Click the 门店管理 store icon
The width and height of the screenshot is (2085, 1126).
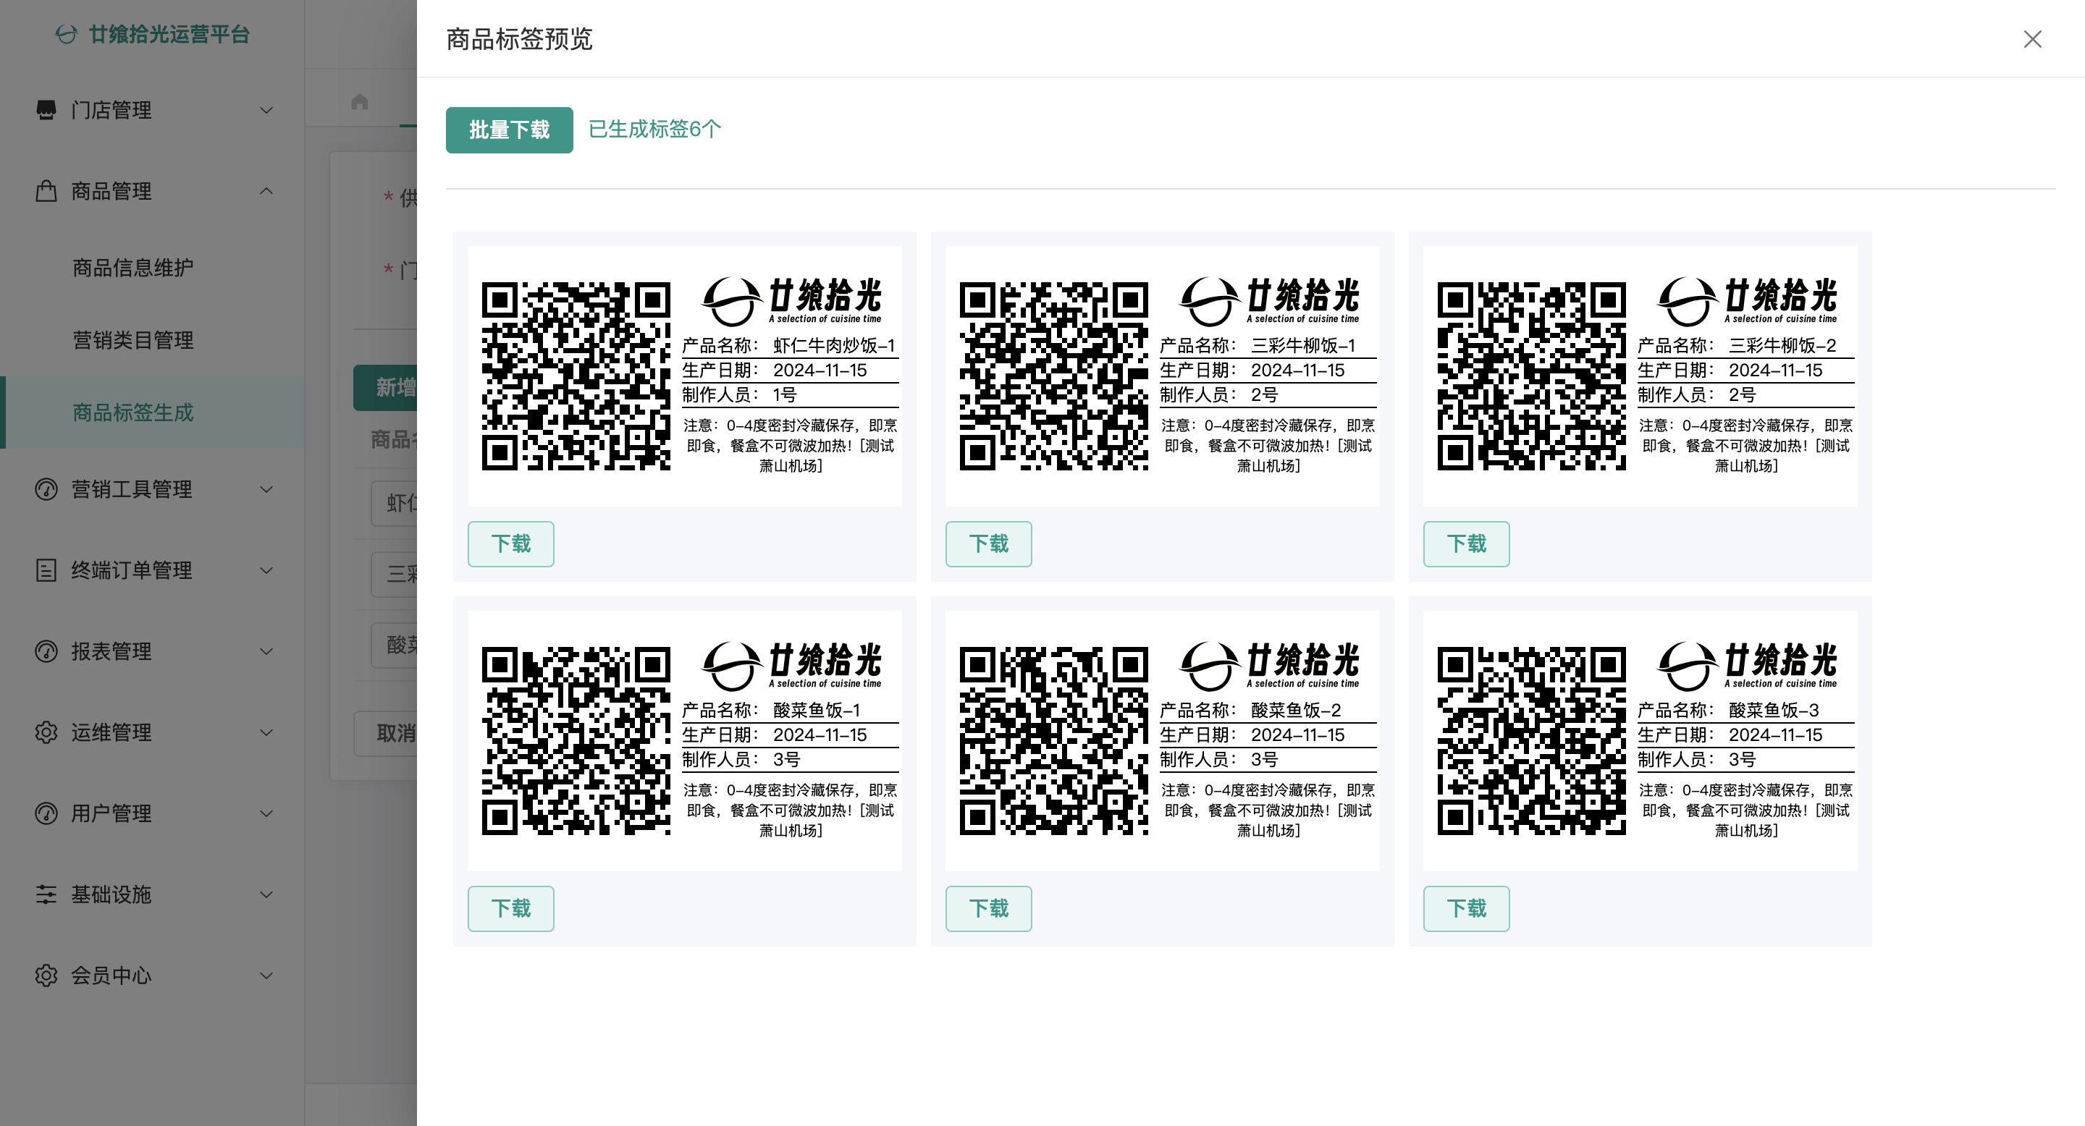(46, 109)
